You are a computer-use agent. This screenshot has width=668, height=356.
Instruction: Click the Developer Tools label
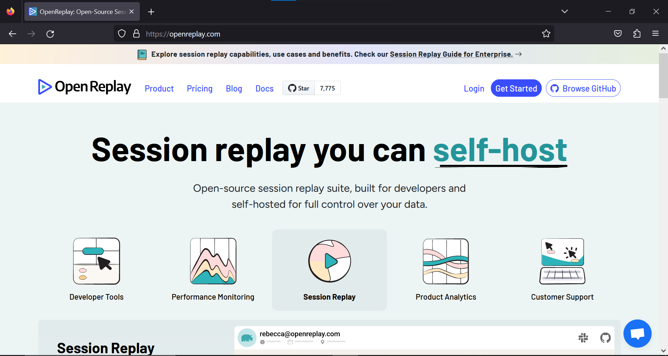point(96,297)
